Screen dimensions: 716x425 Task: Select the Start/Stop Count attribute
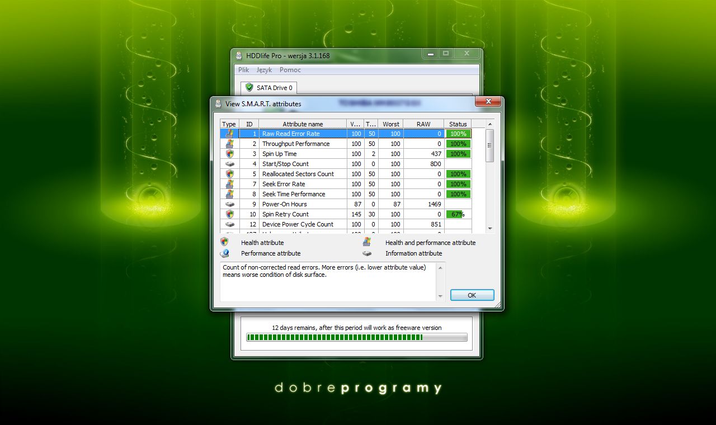(x=346, y=164)
